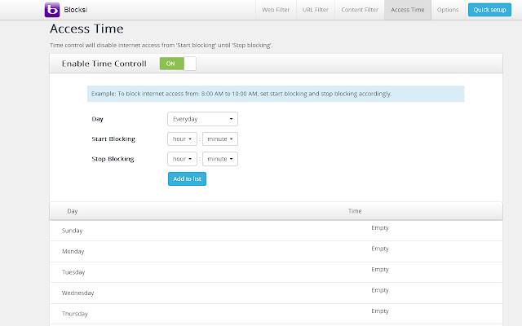Viewport: 522px width, 326px height.
Task: Click the Add to list button
Action: click(187, 178)
